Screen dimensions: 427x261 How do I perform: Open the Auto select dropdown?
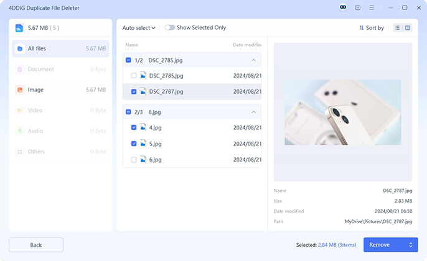(x=139, y=28)
